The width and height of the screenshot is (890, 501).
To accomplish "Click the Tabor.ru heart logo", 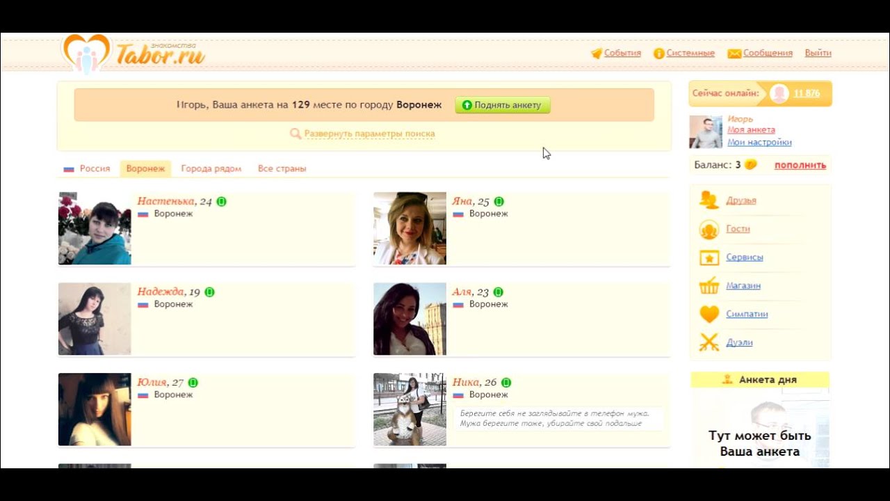I will point(86,54).
